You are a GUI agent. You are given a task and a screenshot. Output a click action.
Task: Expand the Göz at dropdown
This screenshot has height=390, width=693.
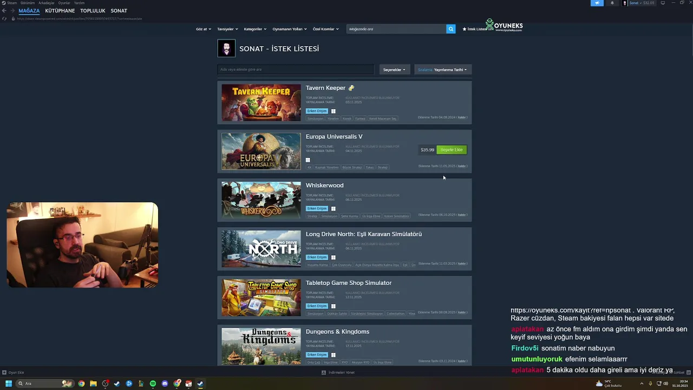point(203,29)
